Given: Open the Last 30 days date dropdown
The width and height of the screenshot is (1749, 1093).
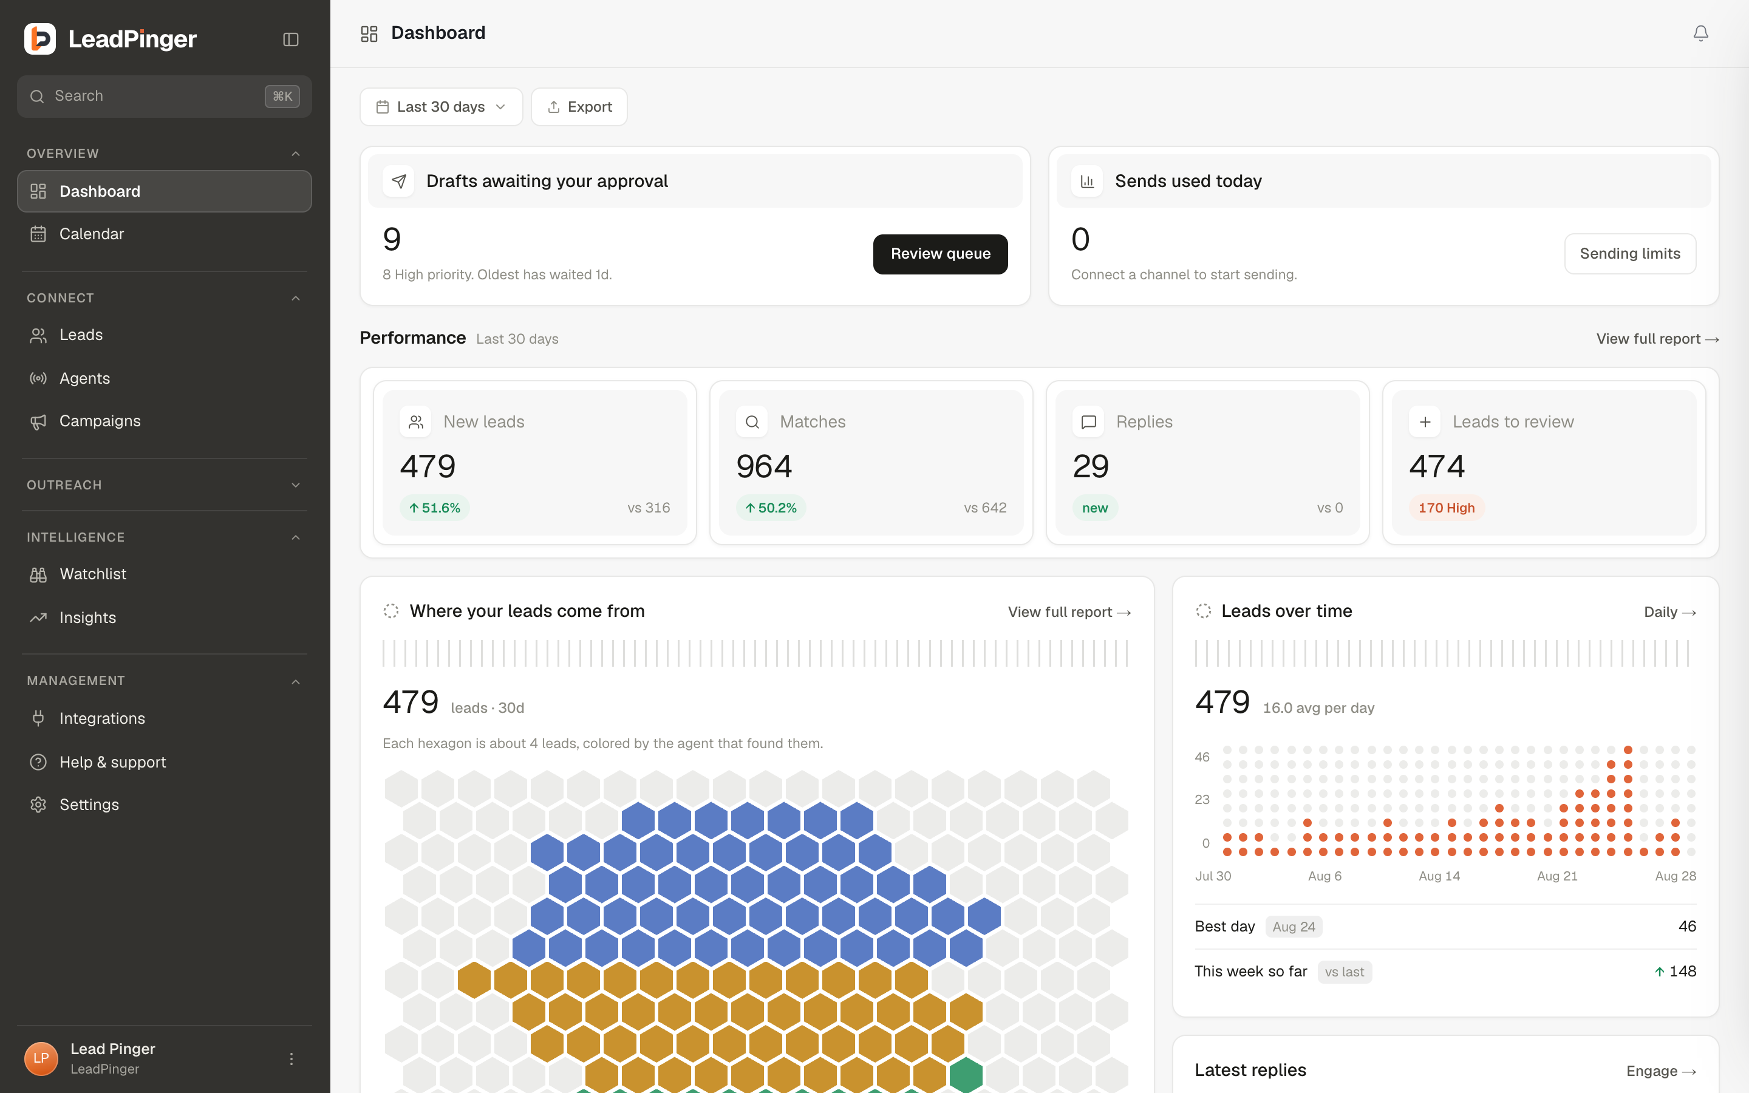Looking at the screenshot, I should coord(441,107).
